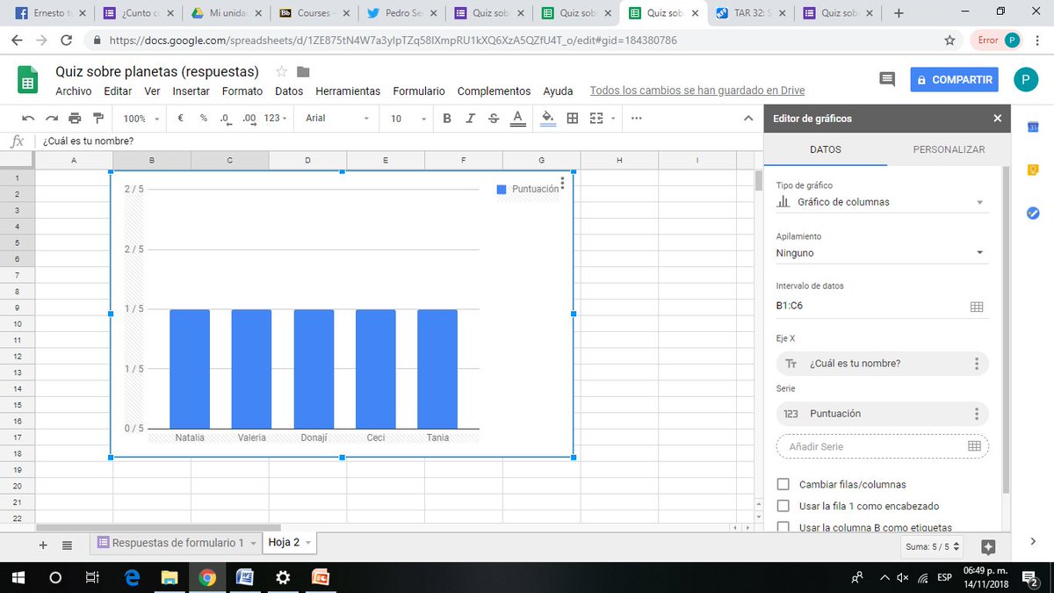Open the Explore icon at bottom right
Image resolution: width=1054 pixels, height=593 pixels.
tap(988, 546)
